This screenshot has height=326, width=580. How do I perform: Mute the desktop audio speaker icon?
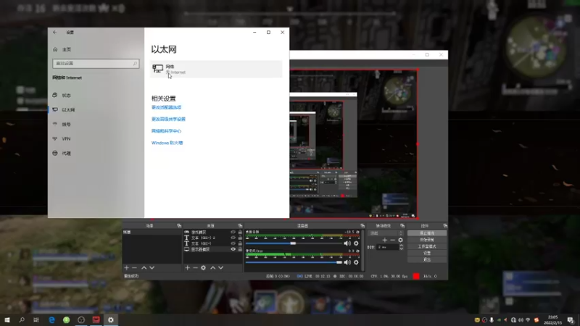[x=347, y=243]
